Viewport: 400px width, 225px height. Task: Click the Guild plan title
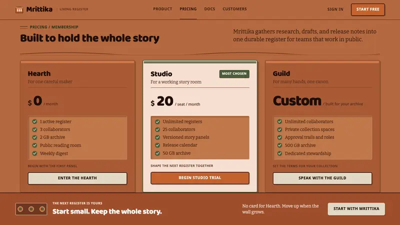pos(281,73)
